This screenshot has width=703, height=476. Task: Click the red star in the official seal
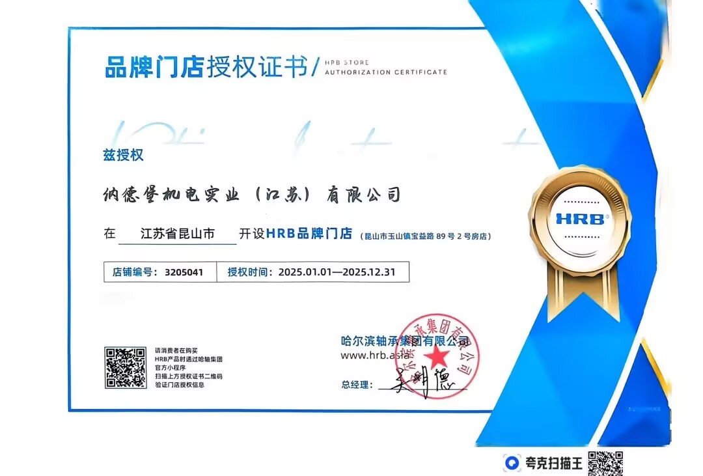(x=437, y=356)
